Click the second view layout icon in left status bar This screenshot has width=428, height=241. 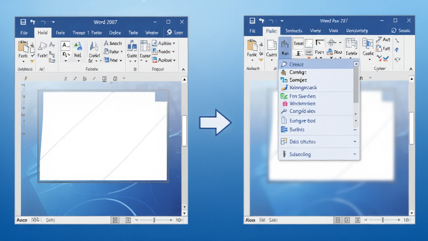(128, 220)
